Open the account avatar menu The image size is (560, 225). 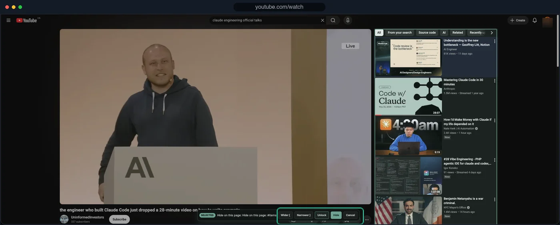[547, 22]
